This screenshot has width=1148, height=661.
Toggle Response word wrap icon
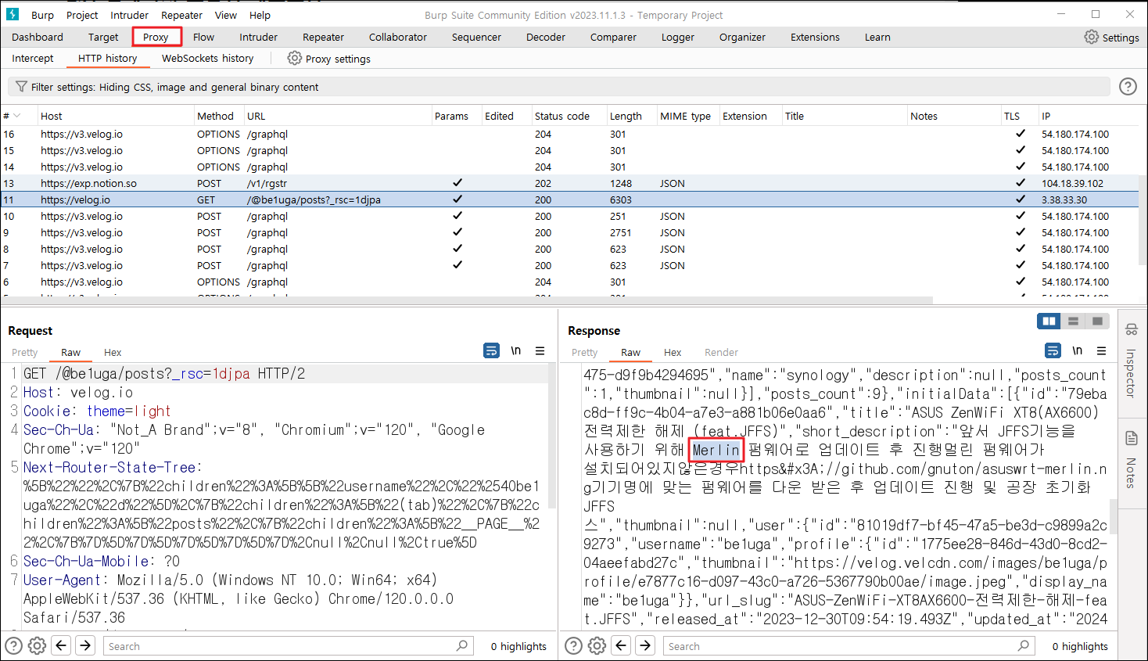click(1053, 350)
